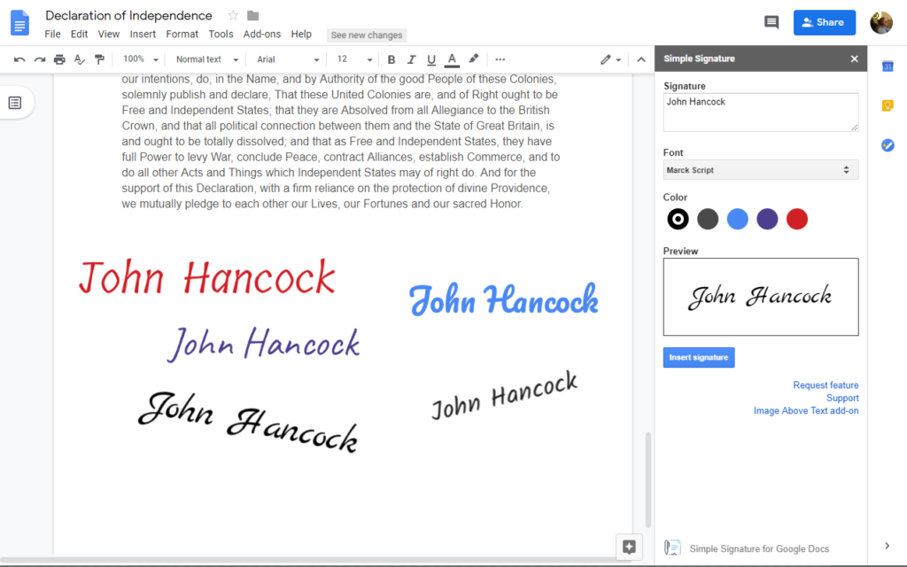Viewport: 907px width, 567px height.
Task: Select the Paint format tool
Action: pos(99,58)
